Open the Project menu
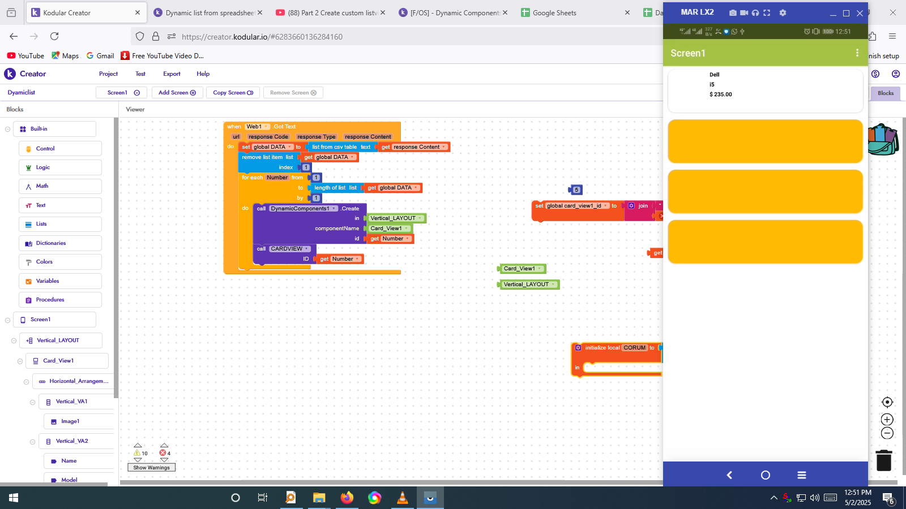Screen dimensions: 906x509 108,74
